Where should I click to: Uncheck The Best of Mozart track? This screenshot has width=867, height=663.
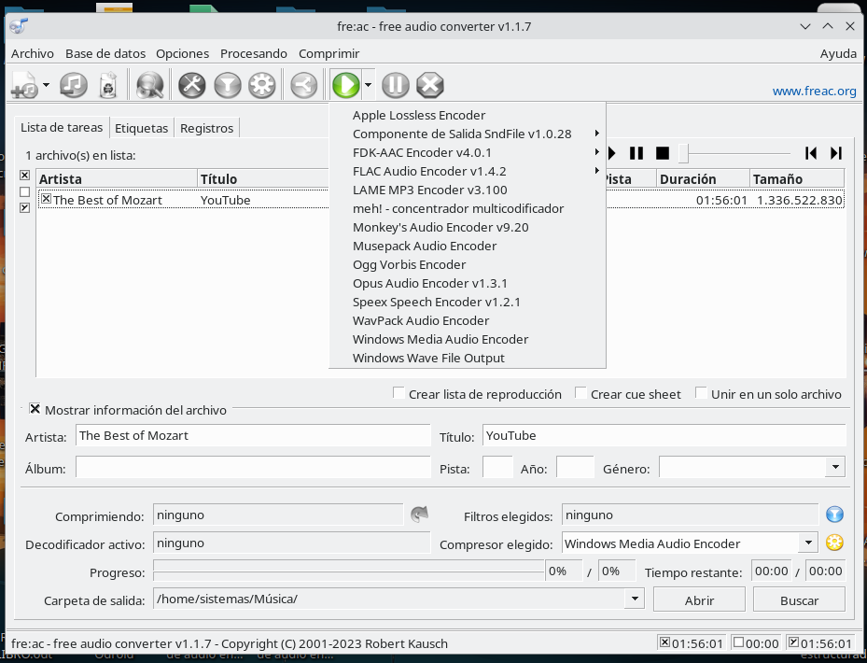click(47, 198)
